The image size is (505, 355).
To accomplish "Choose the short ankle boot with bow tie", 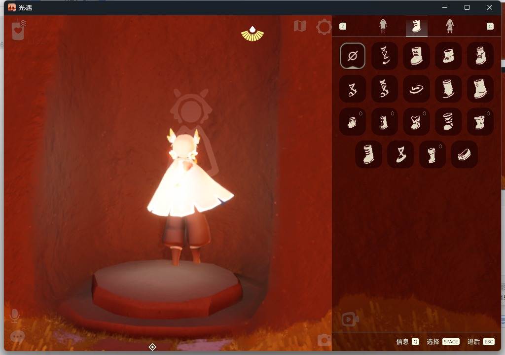I will coord(448,56).
